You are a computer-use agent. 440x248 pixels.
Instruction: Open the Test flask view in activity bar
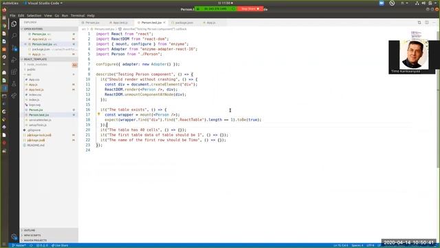click(x=14, y=84)
